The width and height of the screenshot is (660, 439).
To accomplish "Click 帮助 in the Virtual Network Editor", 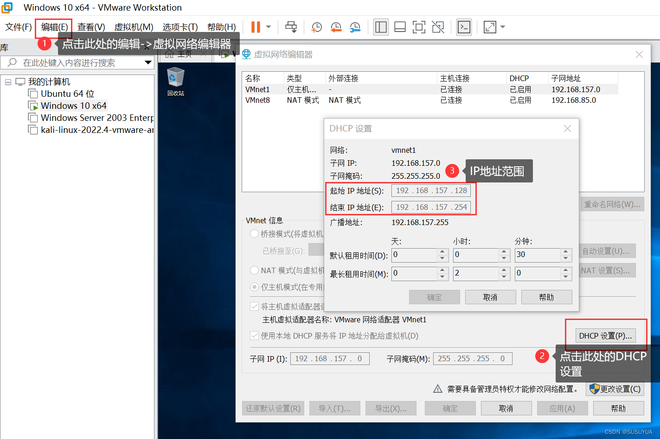I will coord(618,408).
